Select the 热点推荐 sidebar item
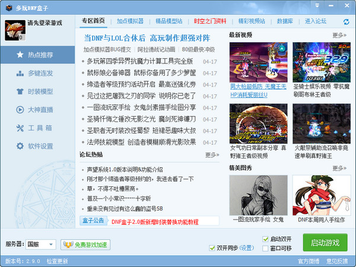Image resolution: width=356 pixels, height=267 pixels. 37,55
